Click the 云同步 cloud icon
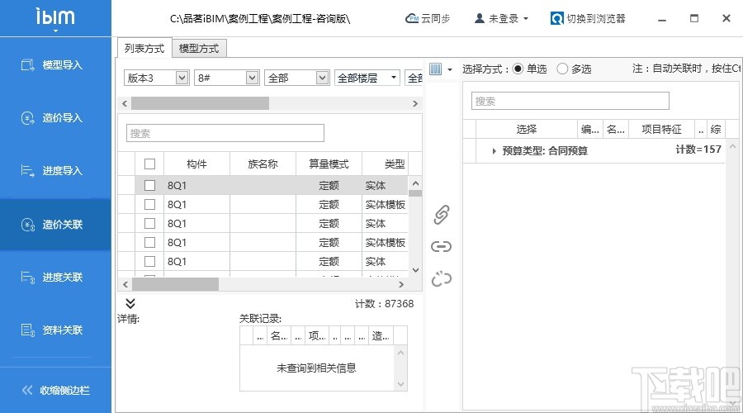The image size is (743, 413). click(412, 18)
